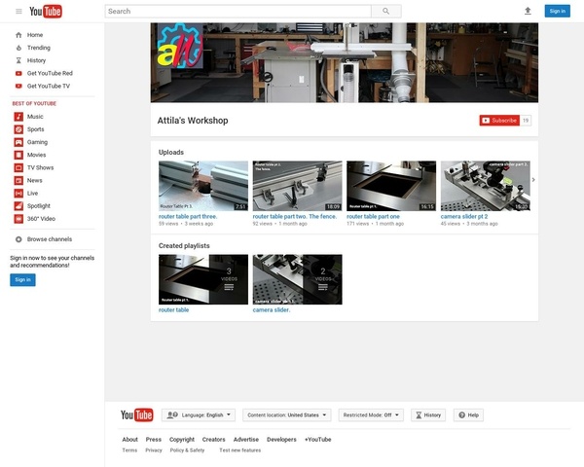This screenshot has width=584, height=467.
Task: Click the Live broadcast icon
Action: [18, 194]
